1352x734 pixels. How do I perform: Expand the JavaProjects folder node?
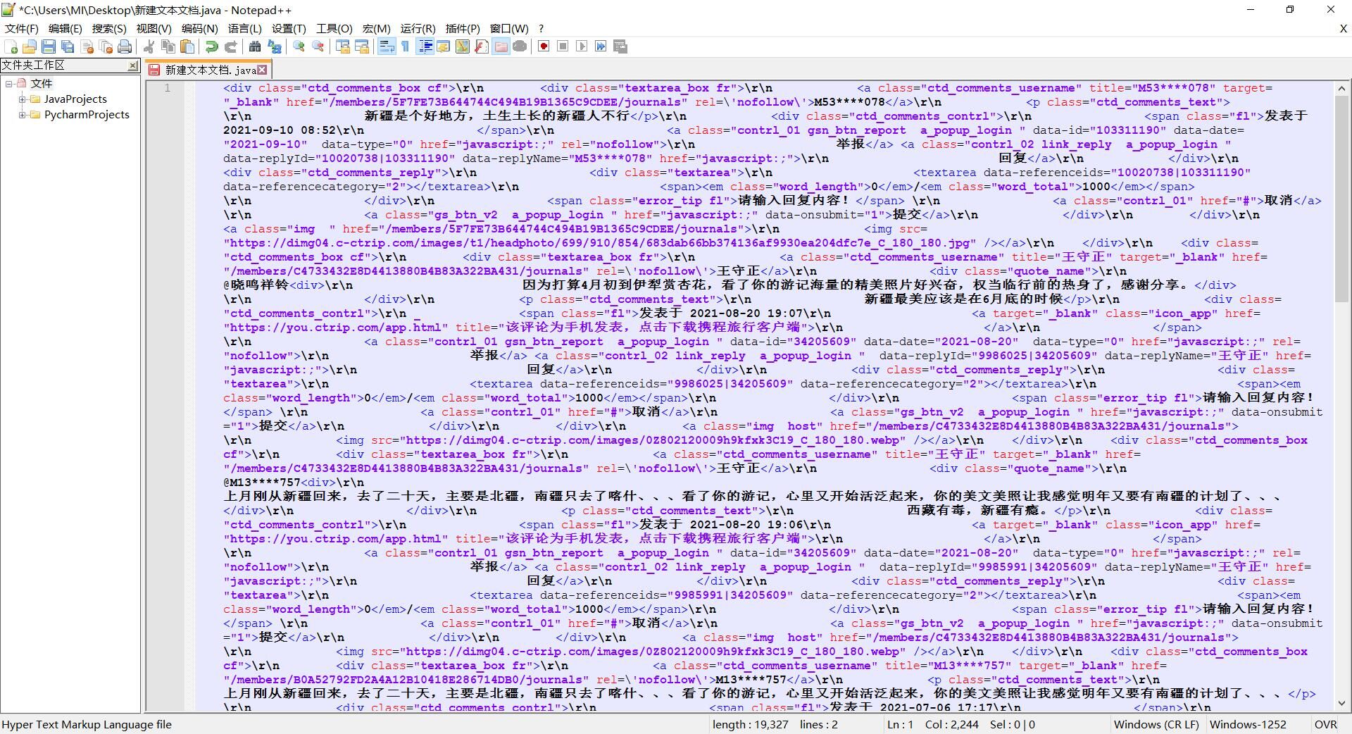(x=23, y=99)
